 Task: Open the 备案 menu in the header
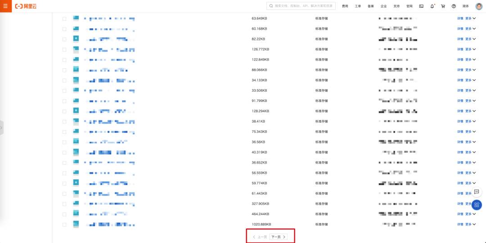[371, 6]
